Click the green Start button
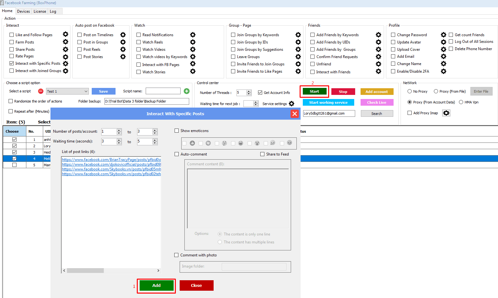Image resolution: width=498 pixels, height=298 pixels. click(314, 91)
